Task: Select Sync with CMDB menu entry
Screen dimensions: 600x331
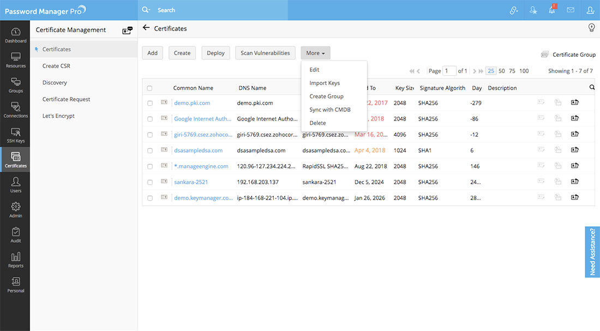Action: point(329,110)
